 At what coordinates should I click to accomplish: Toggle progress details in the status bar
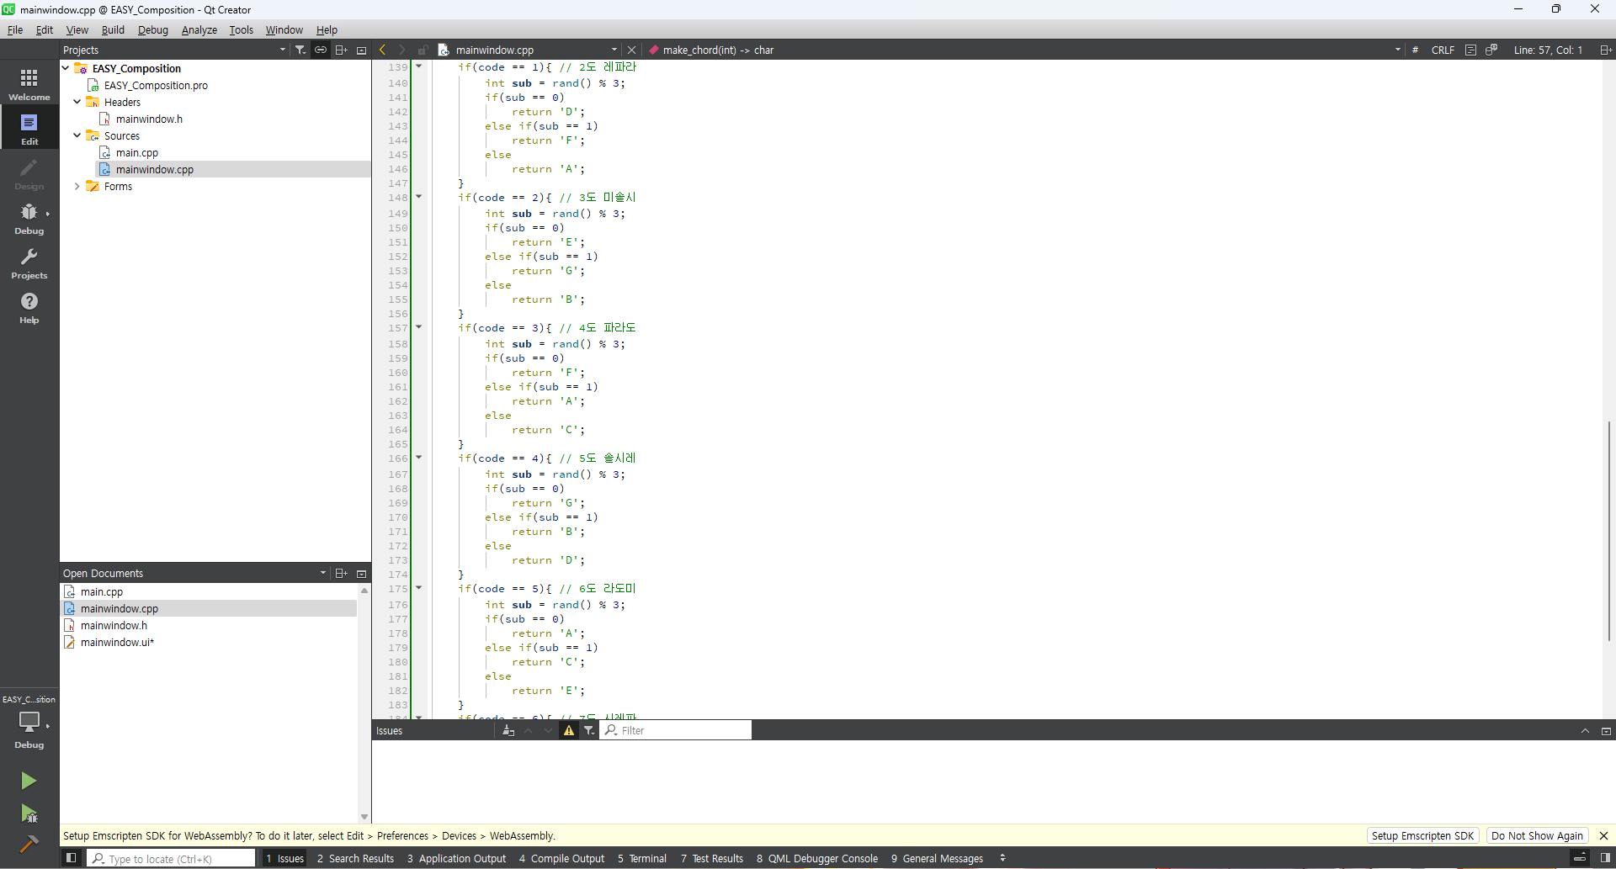click(x=1580, y=858)
